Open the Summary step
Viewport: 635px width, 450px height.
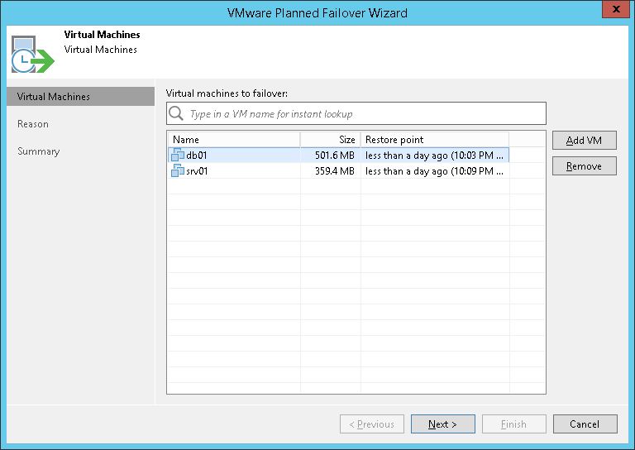coord(39,151)
